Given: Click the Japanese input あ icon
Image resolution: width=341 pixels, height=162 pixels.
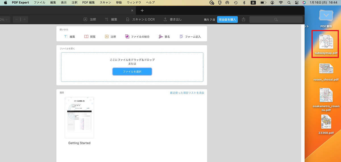Looking at the screenshot, I should [253, 3].
